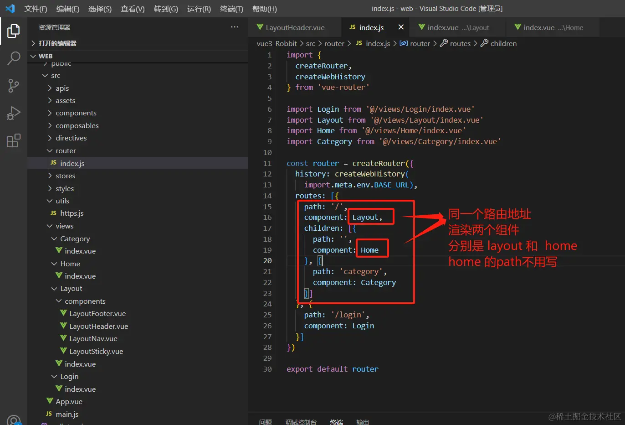Open the Search view icon
This screenshot has width=625, height=425.
click(14, 58)
